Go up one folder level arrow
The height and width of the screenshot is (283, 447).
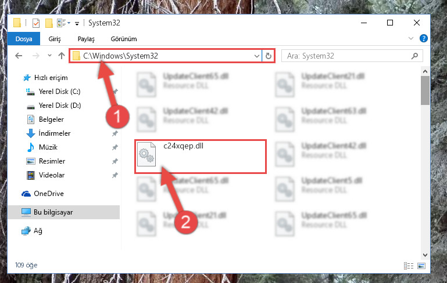tap(62, 56)
